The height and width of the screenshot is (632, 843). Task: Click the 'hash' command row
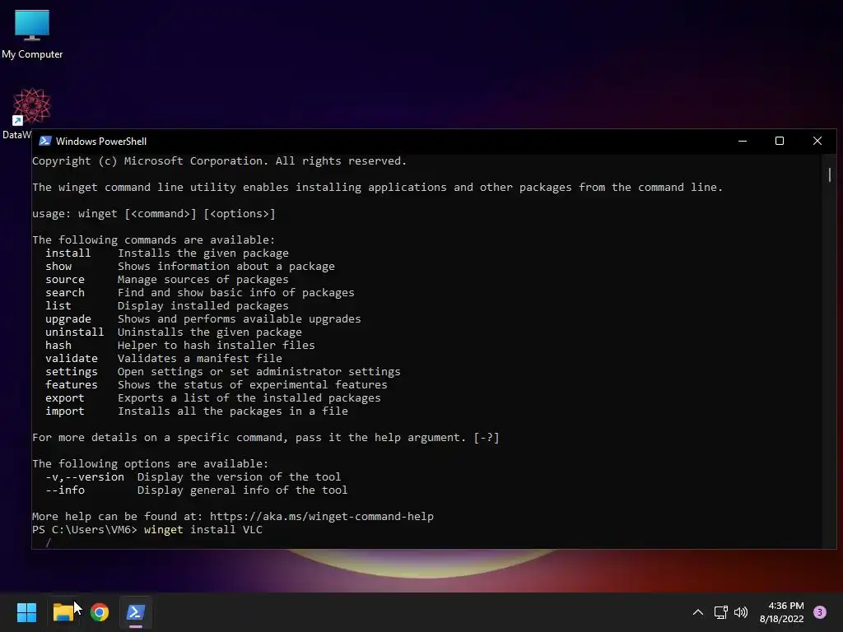(180, 346)
